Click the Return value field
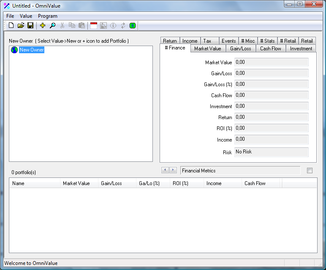 (x=272, y=117)
